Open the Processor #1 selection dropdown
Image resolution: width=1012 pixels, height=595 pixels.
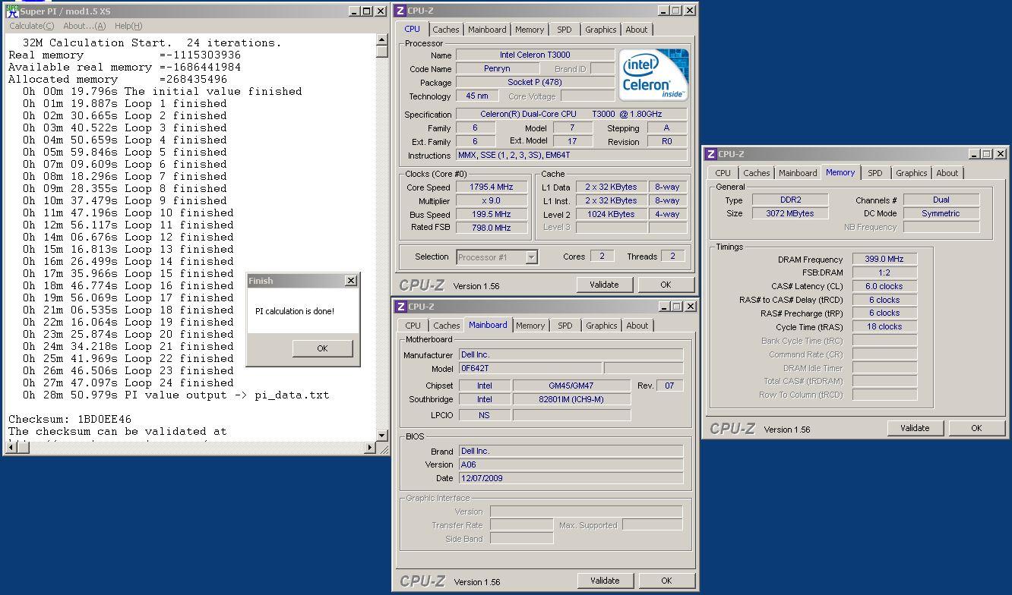[531, 257]
